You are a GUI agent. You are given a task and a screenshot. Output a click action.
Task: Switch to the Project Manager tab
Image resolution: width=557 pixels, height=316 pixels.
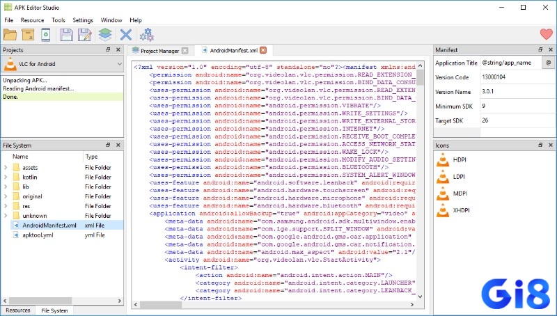pos(159,51)
